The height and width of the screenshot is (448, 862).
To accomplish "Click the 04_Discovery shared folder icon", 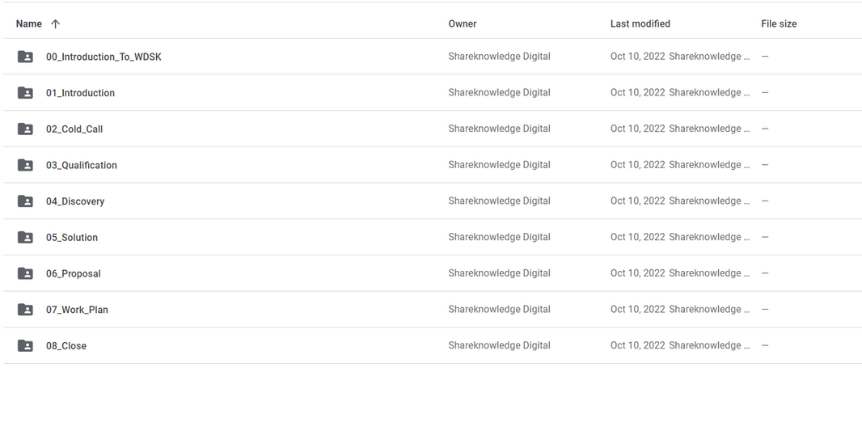I will pos(25,201).
